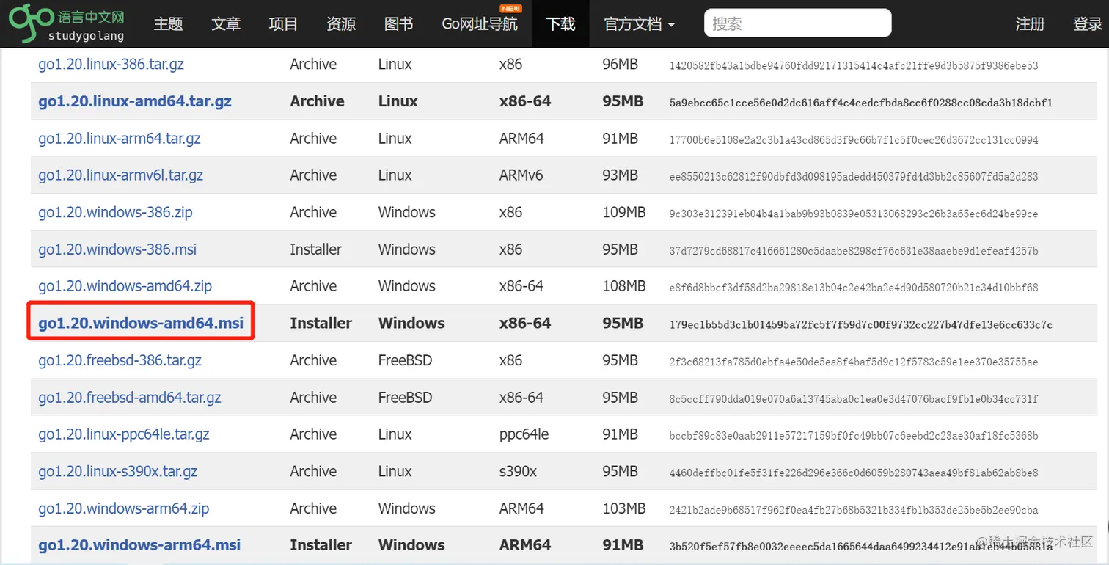Click the ARMv6 architecture cell
The image size is (1109, 565).
[x=522, y=175]
